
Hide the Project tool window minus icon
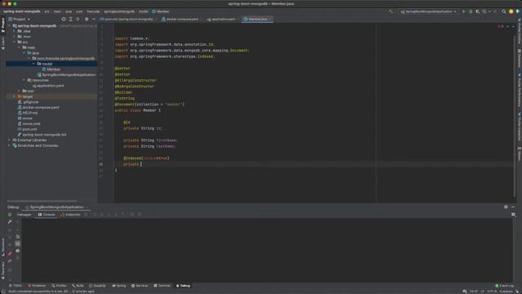[94, 20]
